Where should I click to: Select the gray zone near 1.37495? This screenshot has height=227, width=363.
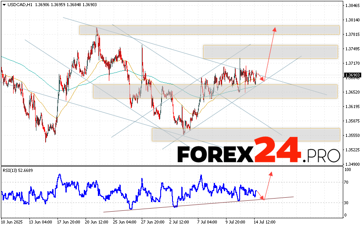(270, 51)
